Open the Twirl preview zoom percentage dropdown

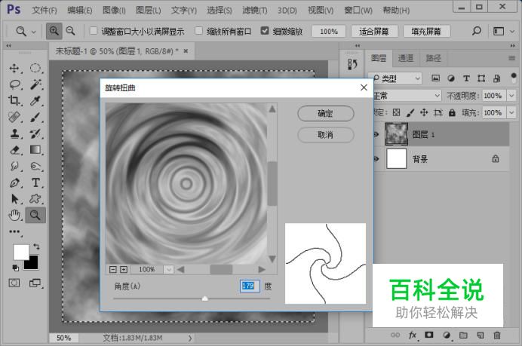coord(169,269)
